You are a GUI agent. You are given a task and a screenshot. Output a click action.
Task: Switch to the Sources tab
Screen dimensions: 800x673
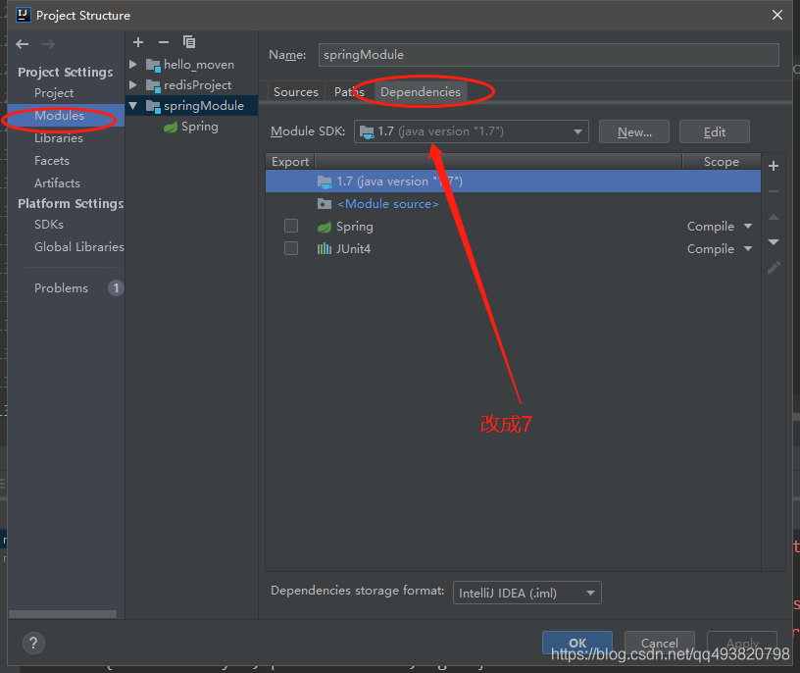(295, 92)
